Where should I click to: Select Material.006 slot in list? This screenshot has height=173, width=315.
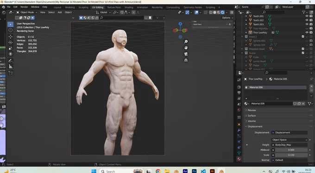pyautogui.click(x=276, y=87)
